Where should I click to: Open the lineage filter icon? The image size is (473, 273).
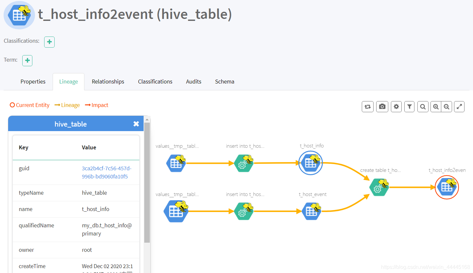click(x=410, y=107)
